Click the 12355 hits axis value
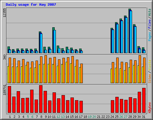 click(4, 13)
